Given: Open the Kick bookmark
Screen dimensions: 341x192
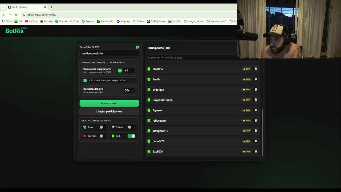Looking at the screenshot, I should point(19,21).
